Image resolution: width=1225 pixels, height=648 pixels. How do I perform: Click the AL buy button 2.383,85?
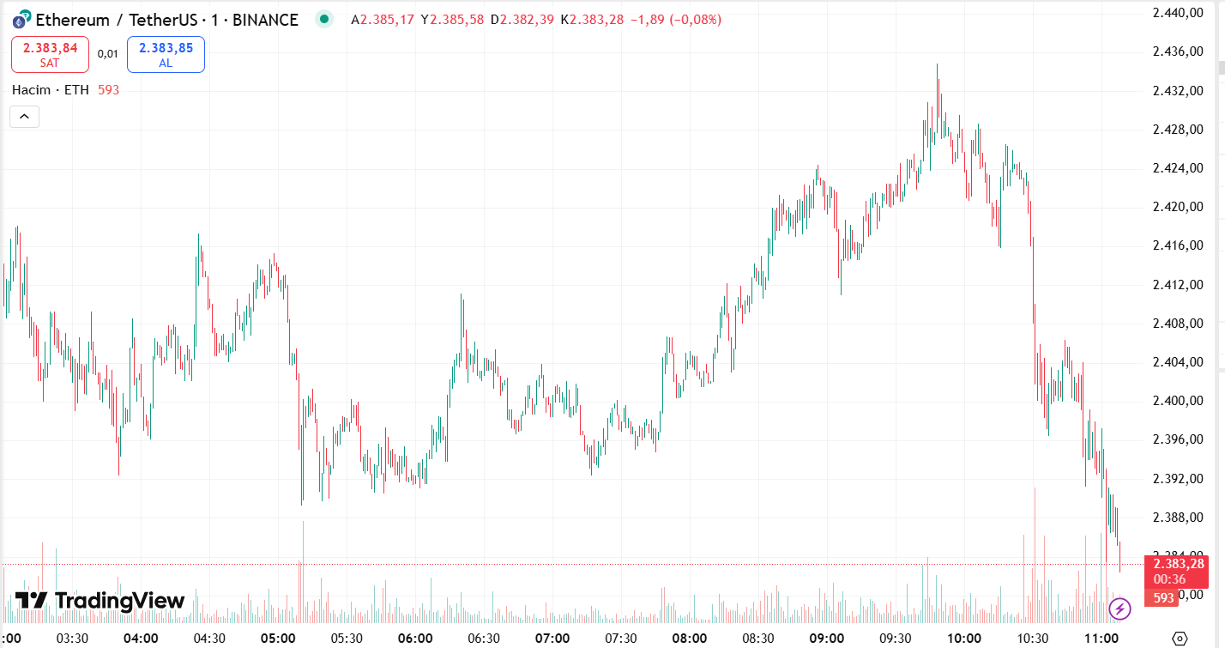coord(166,55)
